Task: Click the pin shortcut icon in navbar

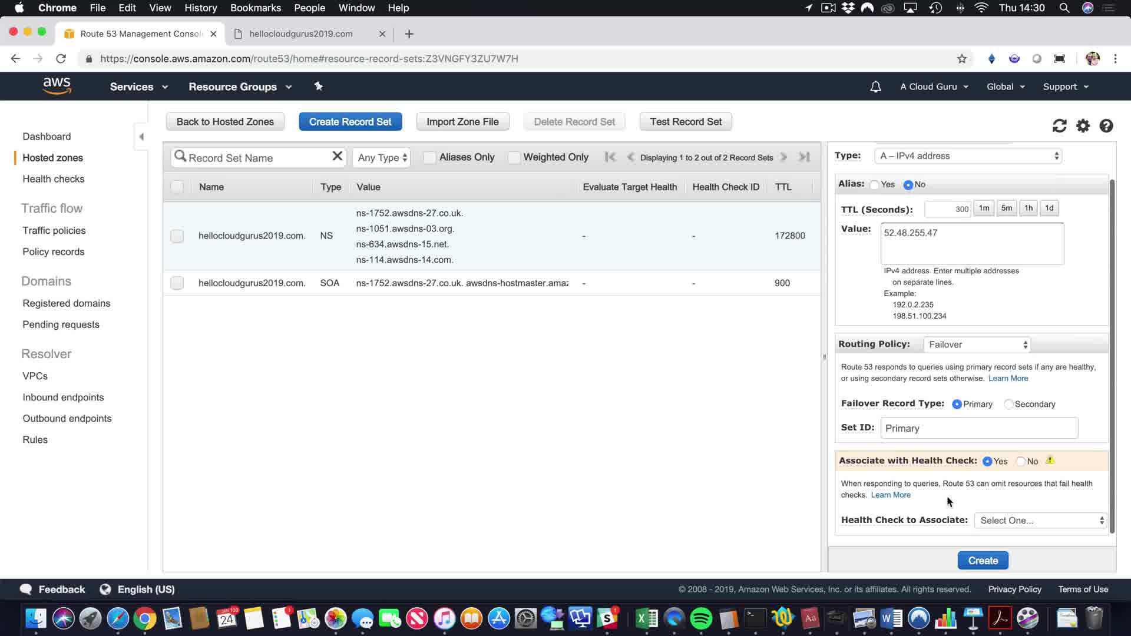Action: click(x=318, y=87)
